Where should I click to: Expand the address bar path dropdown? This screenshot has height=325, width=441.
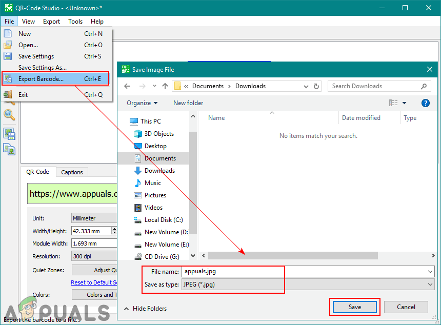pyautogui.click(x=306, y=86)
